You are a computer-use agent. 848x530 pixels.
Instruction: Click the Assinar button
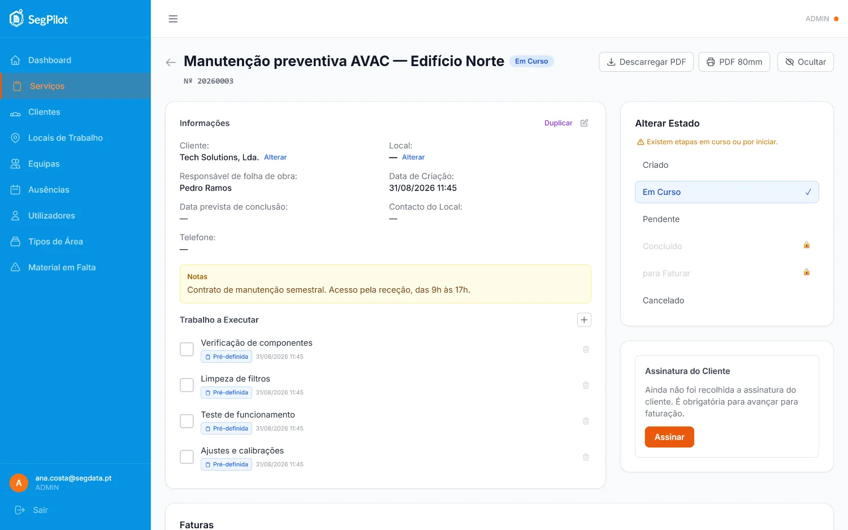669,437
